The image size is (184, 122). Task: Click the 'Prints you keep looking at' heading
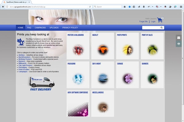33,34
